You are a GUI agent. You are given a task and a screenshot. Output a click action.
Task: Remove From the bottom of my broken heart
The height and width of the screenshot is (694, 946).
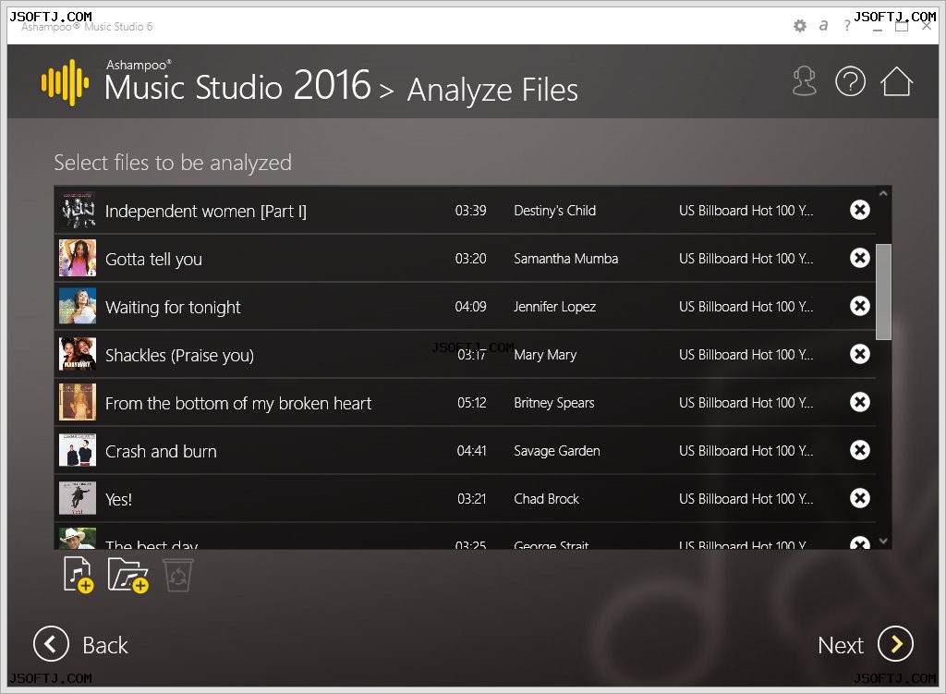click(x=860, y=402)
